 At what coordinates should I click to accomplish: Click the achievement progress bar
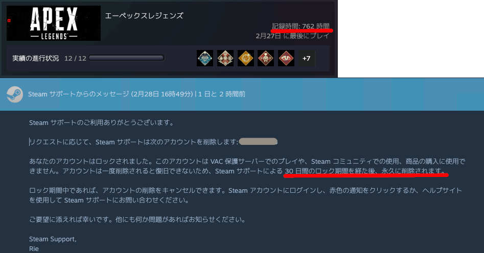coord(127,58)
